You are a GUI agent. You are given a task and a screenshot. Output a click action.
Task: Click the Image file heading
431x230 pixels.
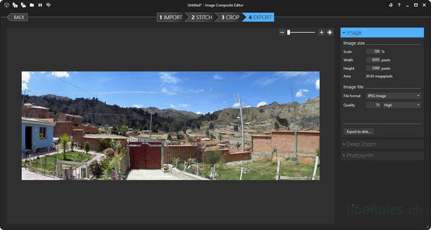353,87
